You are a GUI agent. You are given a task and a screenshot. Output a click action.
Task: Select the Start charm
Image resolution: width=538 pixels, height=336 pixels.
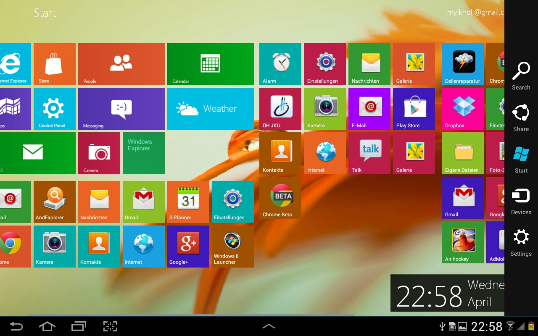click(521, 159)
